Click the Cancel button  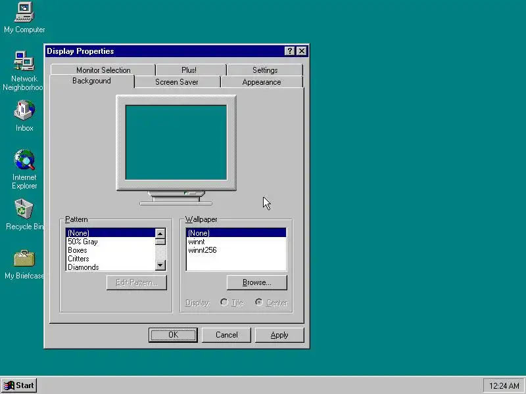226,335
